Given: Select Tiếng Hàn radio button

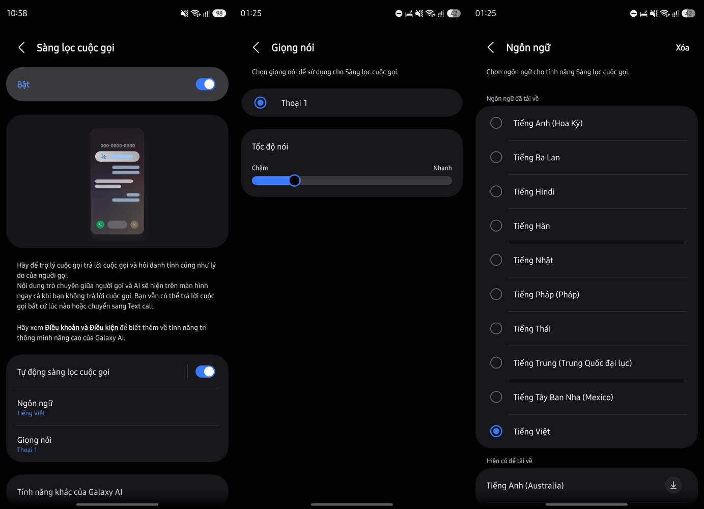Looking at the screenshot, I should (496, 226).
